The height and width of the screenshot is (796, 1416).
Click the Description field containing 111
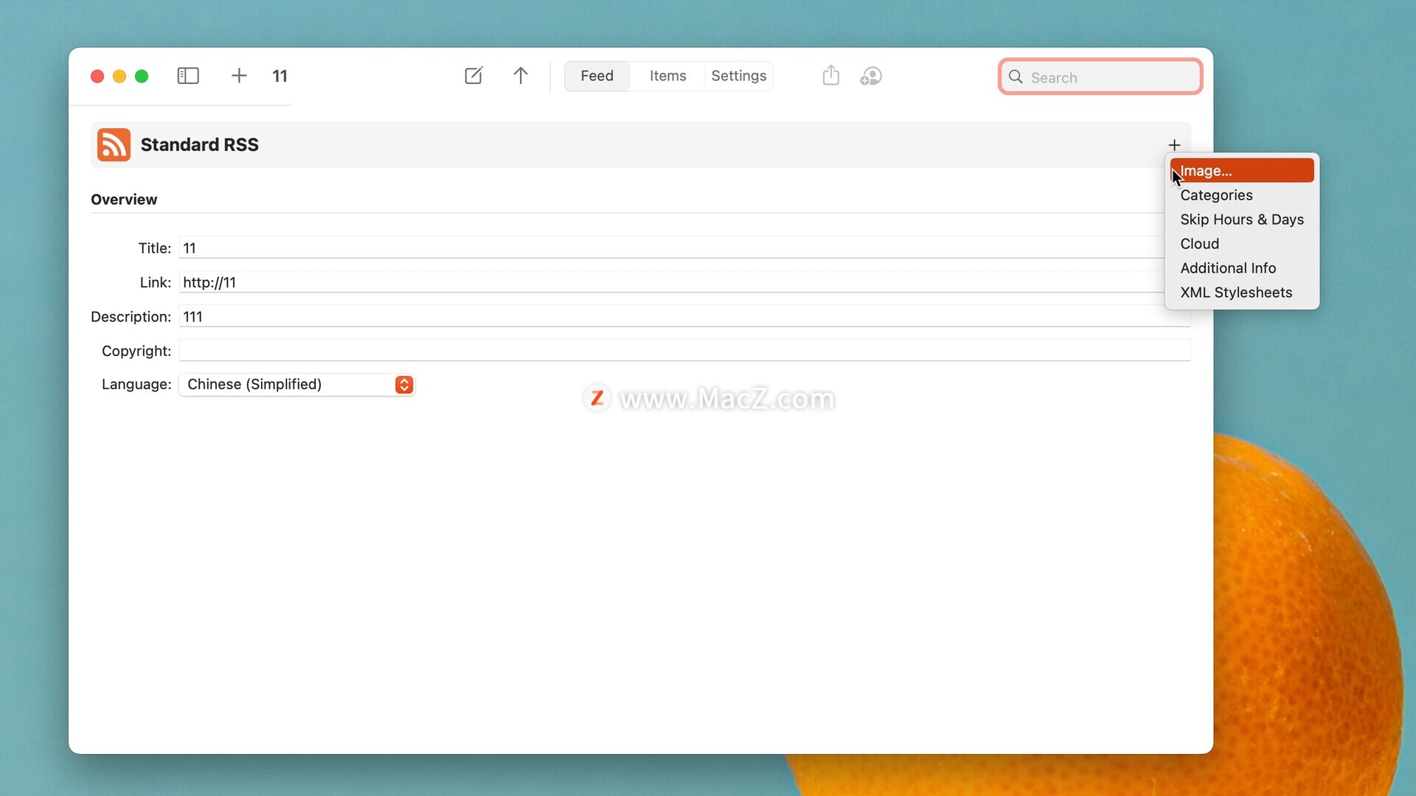(684, 316)
